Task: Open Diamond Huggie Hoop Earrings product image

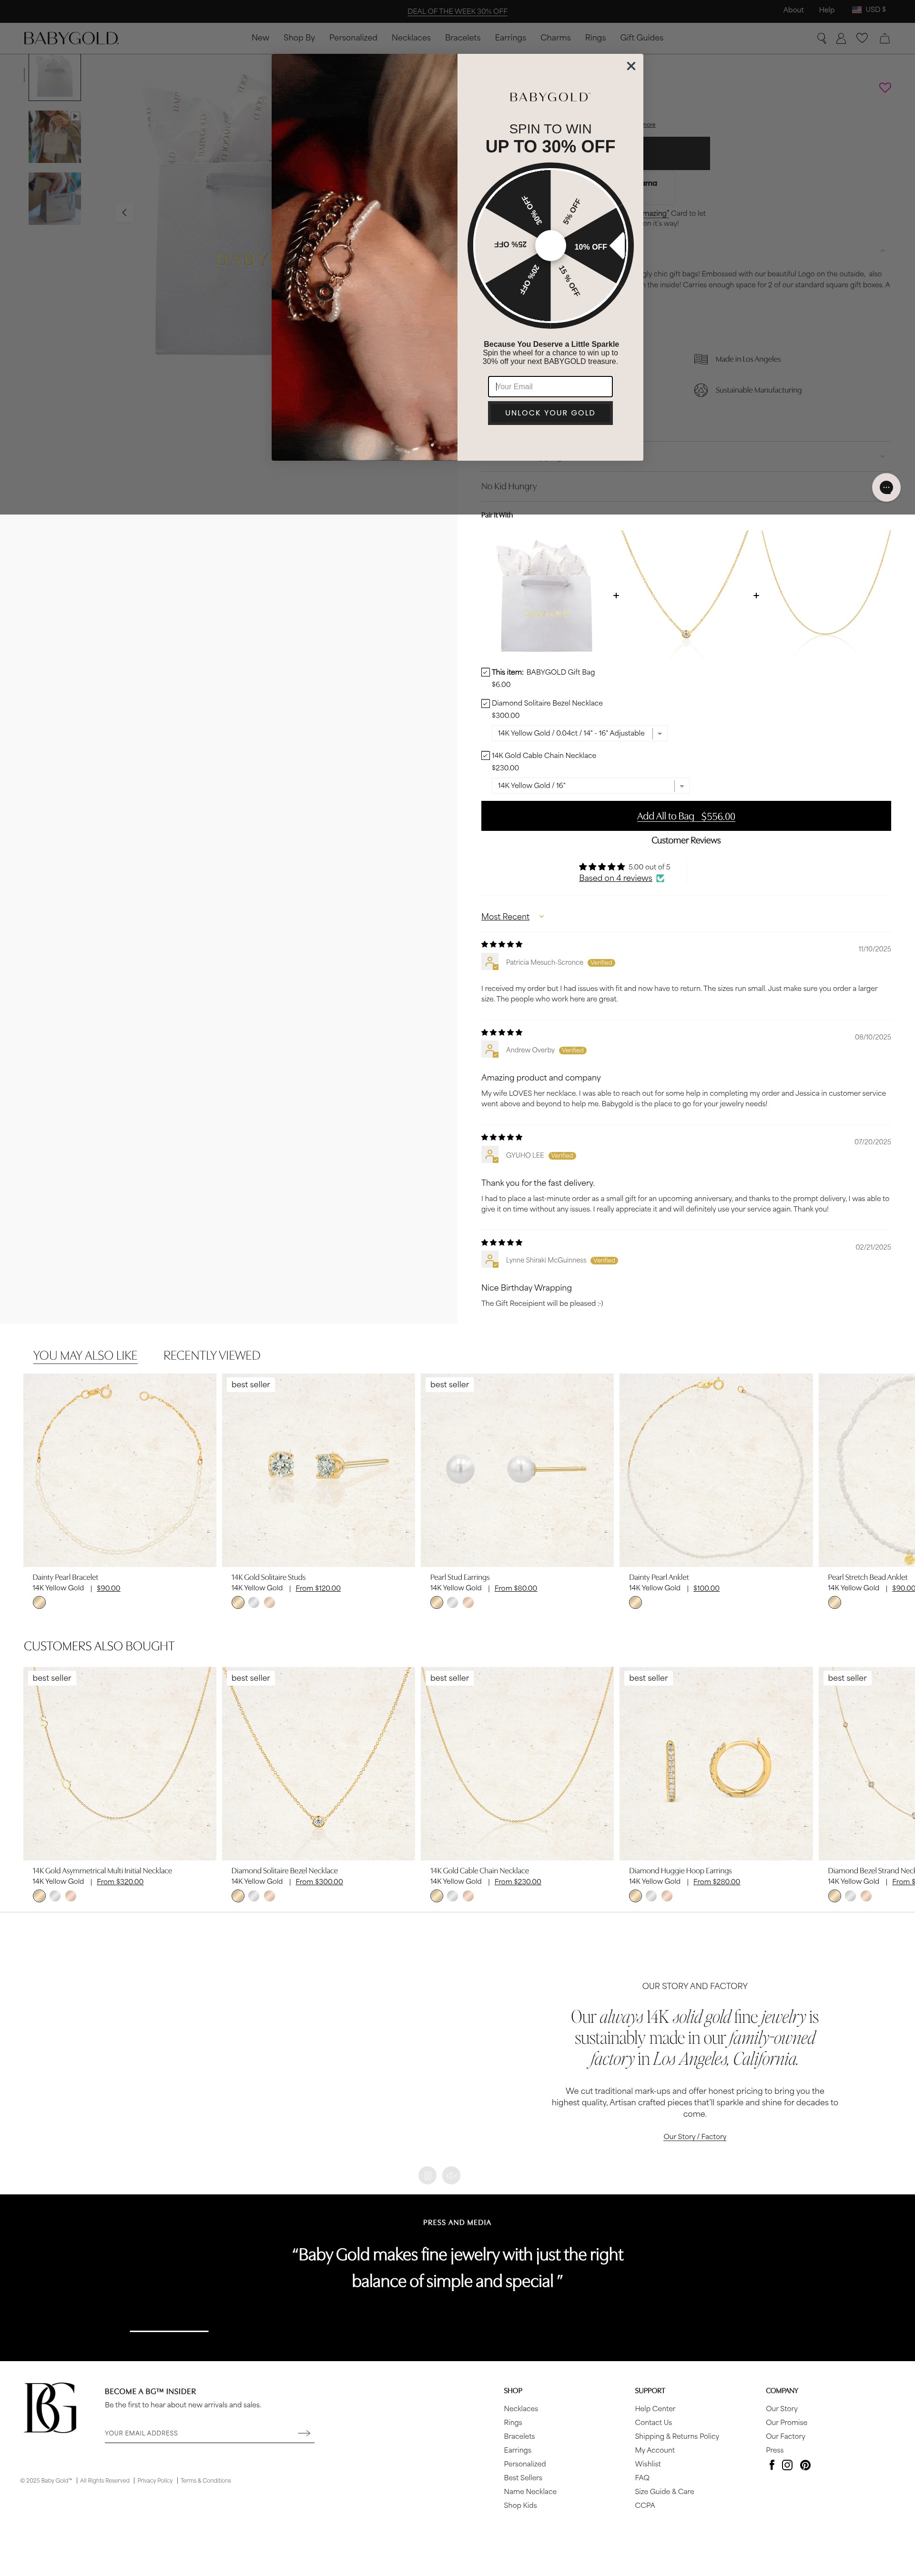Action: tap(716, 1763)
